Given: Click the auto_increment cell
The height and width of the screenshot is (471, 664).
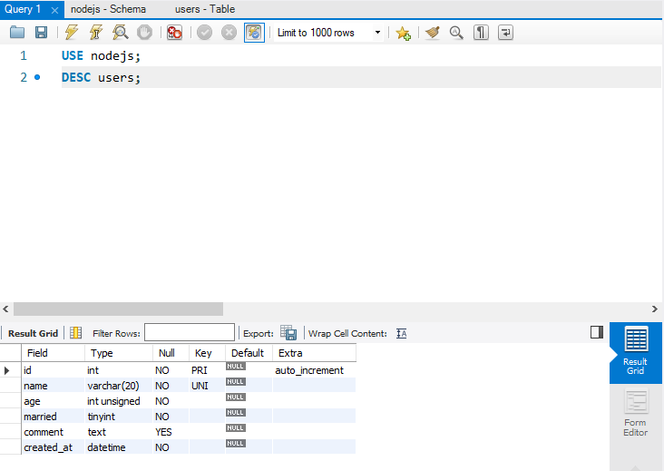Looking at the screenshot, I should point(314,370).
